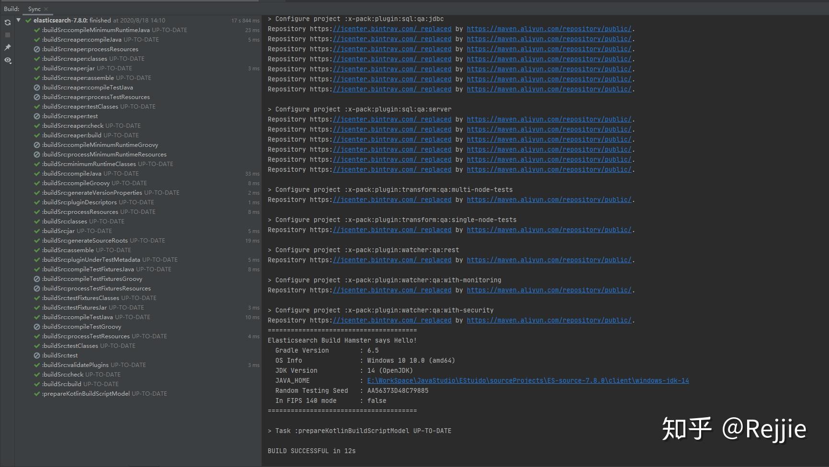Toggle the Pin tab icon
Screen dimensions: 829x467
(x=8, y=47)
